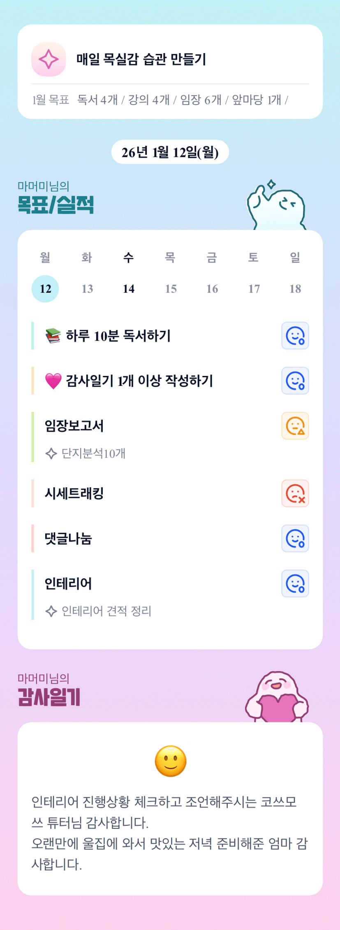Open the 26년 1월 12일(월) date picker pill
The image size is (340, 930).
point(170,152)
